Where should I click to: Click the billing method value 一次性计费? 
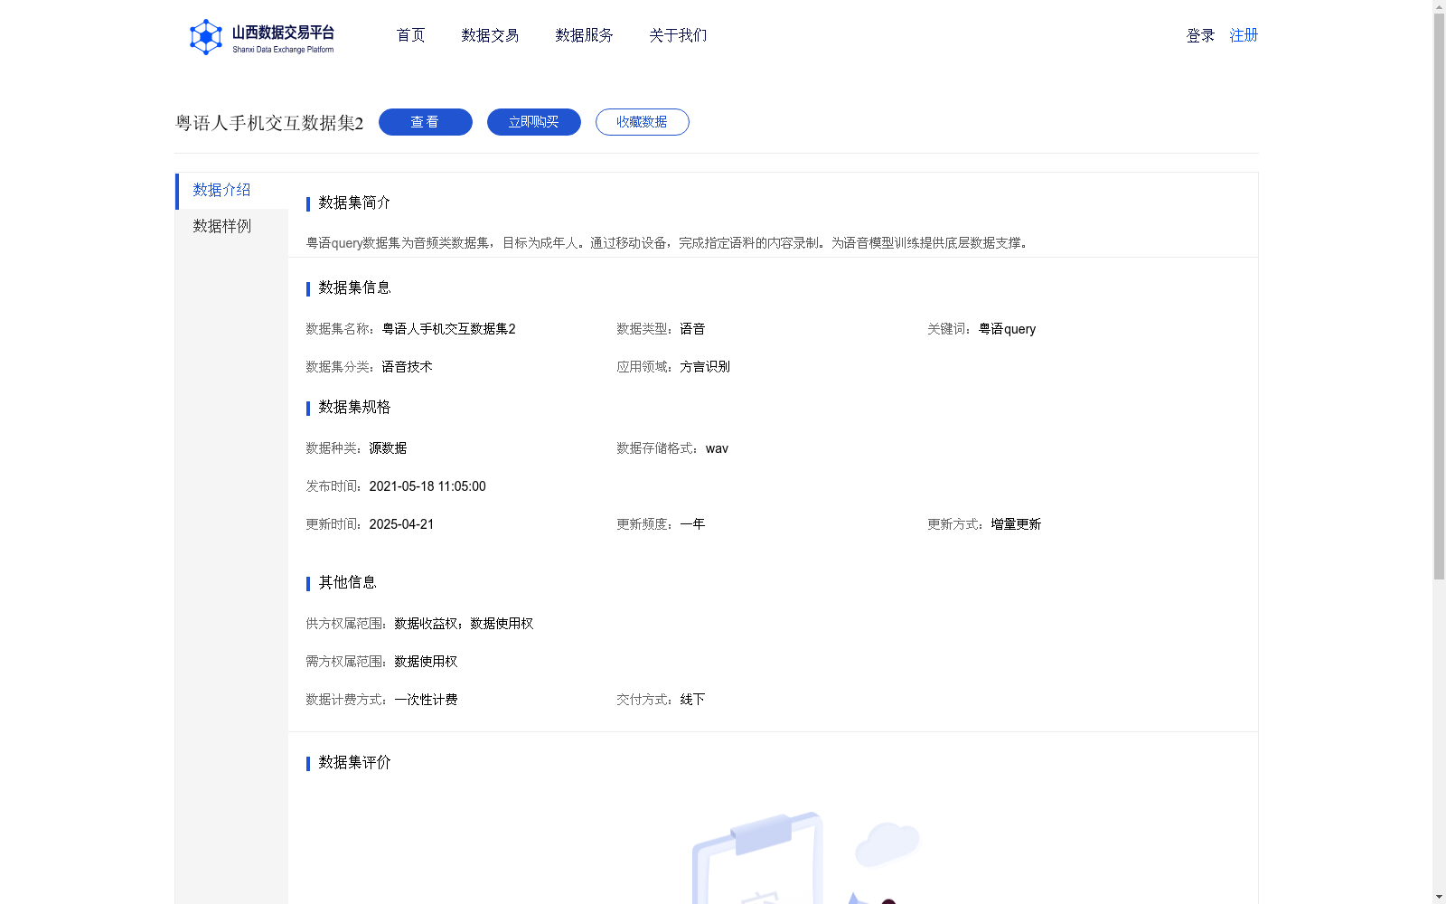click(426, 700)
